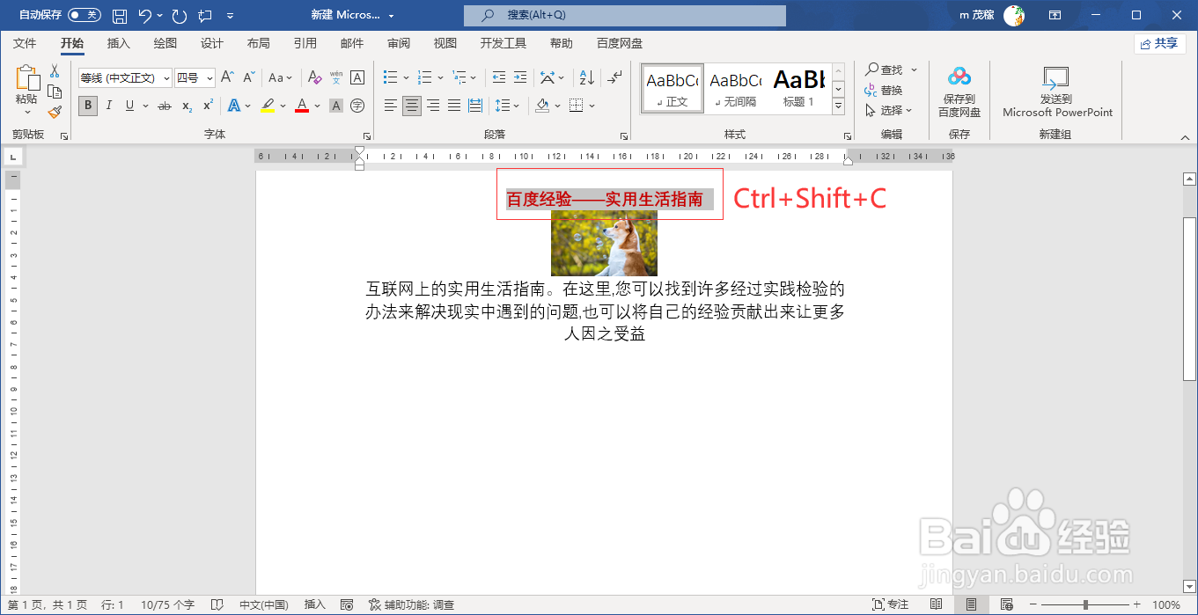Screen dimensions: 1198x615
Task: Click the text highlight color icon
Action: click(x=267, y=106)
